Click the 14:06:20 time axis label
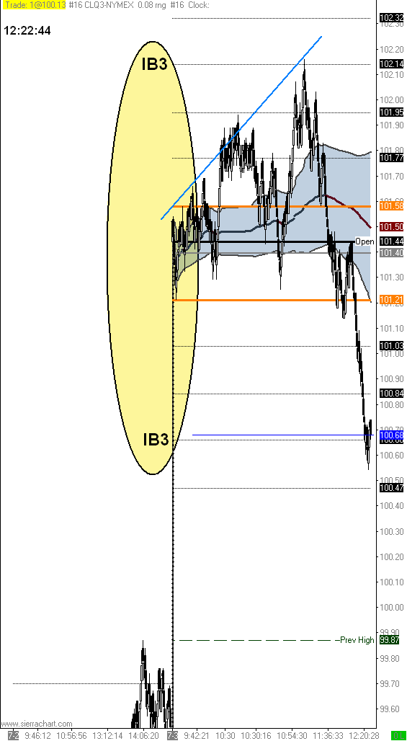The width and height of the screenshot is (407, 741). pos(143,736)
